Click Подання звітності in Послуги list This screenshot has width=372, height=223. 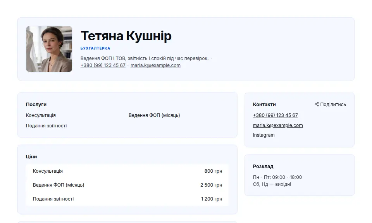point(46,126)
